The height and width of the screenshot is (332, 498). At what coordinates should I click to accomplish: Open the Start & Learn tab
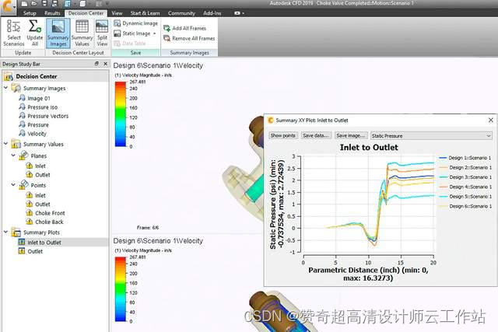click(x=146, y=13)
